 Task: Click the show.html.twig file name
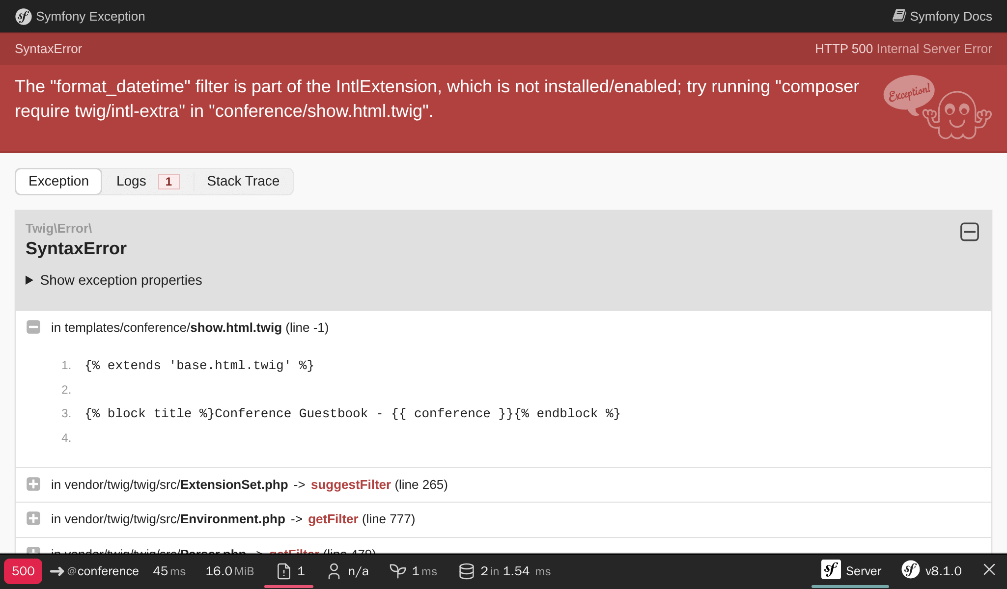pos(236,327)
